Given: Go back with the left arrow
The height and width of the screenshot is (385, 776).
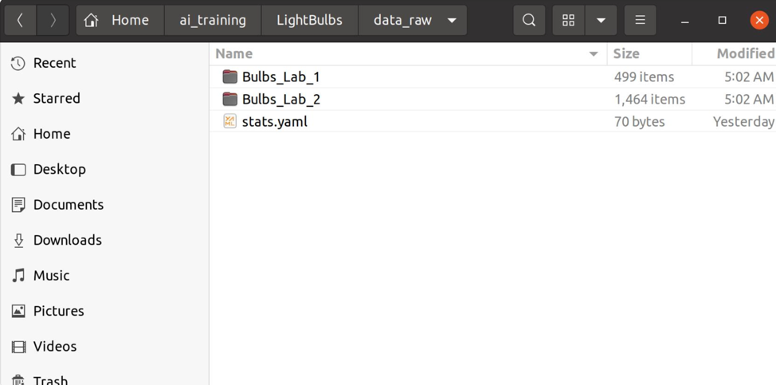Looking at the screenshot, I should click(20, 21).
